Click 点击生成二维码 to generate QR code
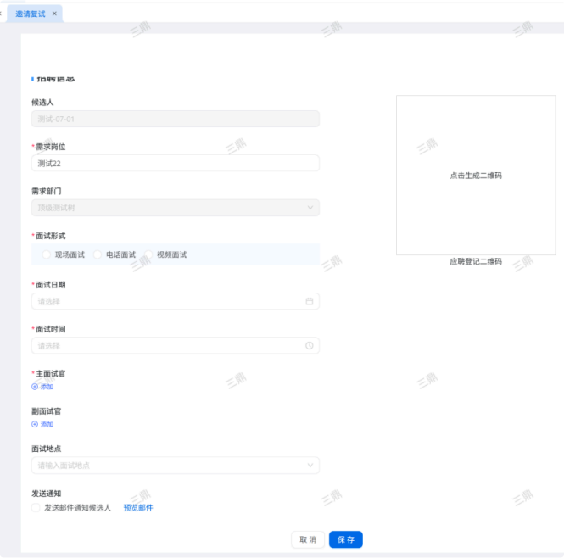The image size is (564, 558). (x=475, y=176)
